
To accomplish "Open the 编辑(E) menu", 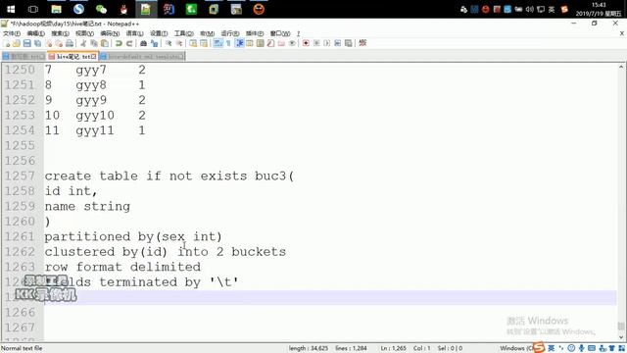I will (x=35, y=33).
